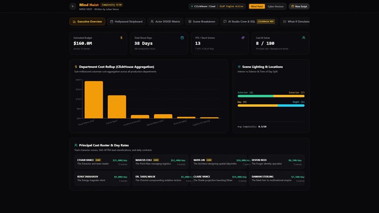Click the Mind Heist title heading

coord(89,5)
